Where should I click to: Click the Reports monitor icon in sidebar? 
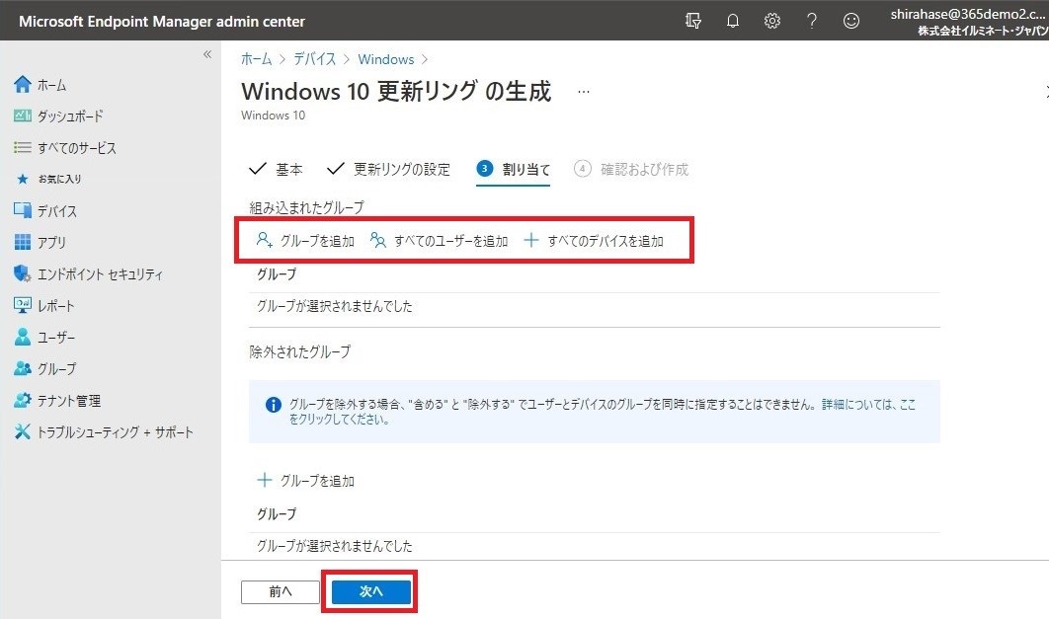22,305
